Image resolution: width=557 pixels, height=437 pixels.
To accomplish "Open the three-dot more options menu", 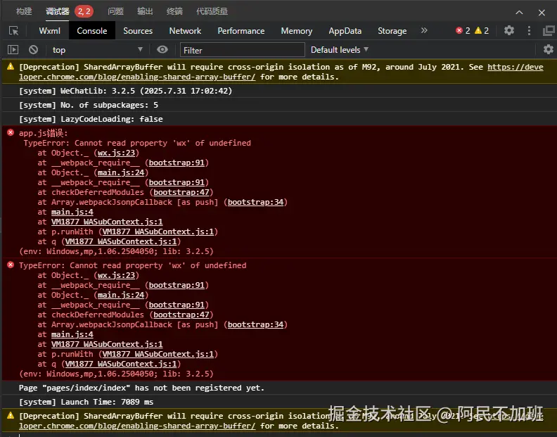I will [x=529, y=31].
